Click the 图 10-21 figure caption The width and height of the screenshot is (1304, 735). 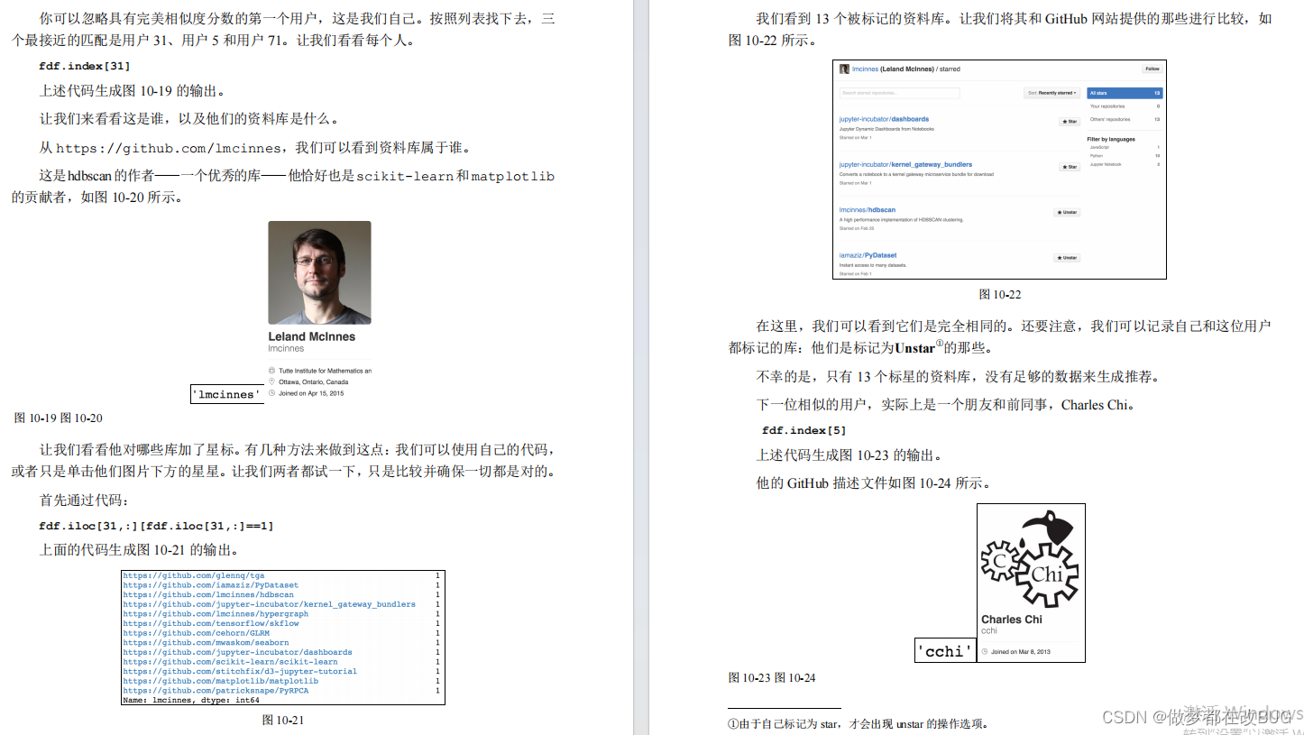click(x=282, y=720)
